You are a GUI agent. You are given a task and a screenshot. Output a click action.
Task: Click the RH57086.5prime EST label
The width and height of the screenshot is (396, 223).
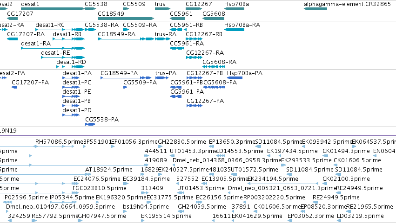(59, 142)
